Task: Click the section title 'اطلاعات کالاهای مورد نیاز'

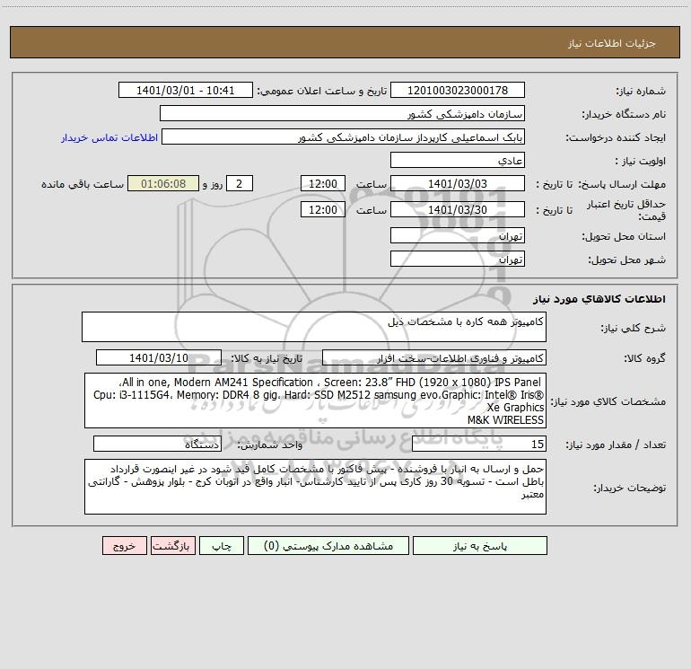Action: point(599,299)
